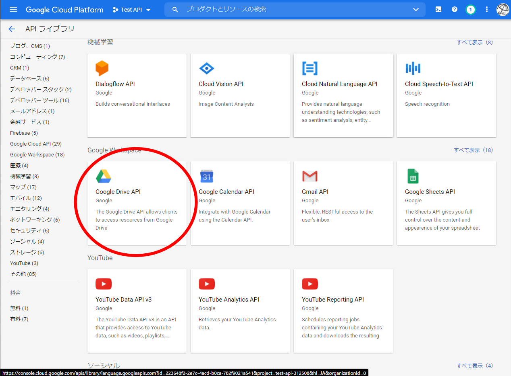511x376 pixels.
Task: Activate Cloud Shell terminal icon
Action: point(438,9)
